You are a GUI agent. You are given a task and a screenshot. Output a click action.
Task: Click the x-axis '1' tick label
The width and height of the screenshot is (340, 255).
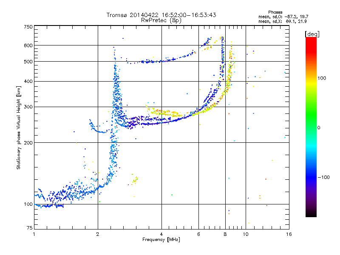(x=34, y=234)
